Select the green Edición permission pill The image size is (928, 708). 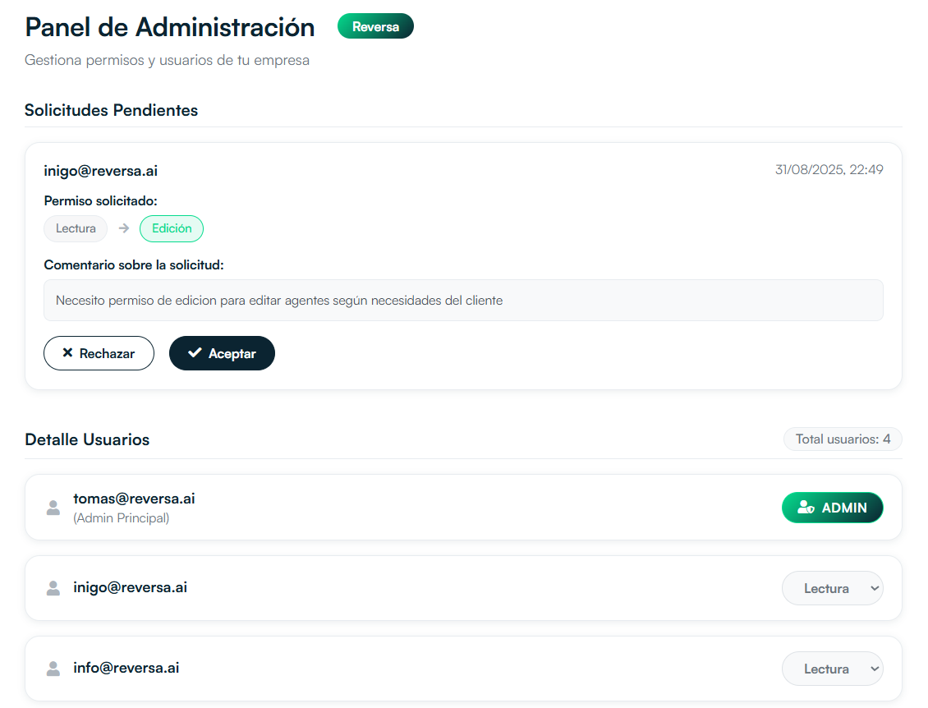click(172, 228)
